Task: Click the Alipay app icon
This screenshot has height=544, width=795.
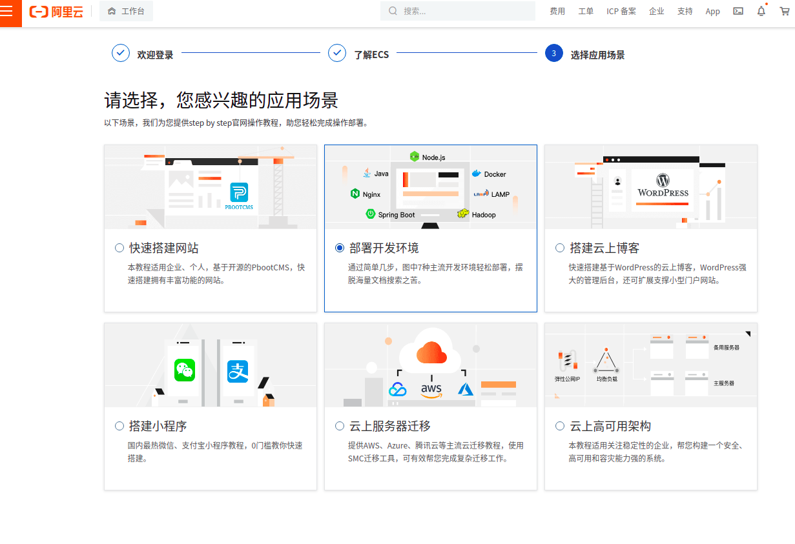Action: (x=238, y=370)
